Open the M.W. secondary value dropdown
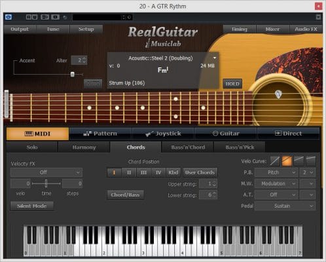Image resolution: width=326 pixels, height=262 pixels. point(308,183)
